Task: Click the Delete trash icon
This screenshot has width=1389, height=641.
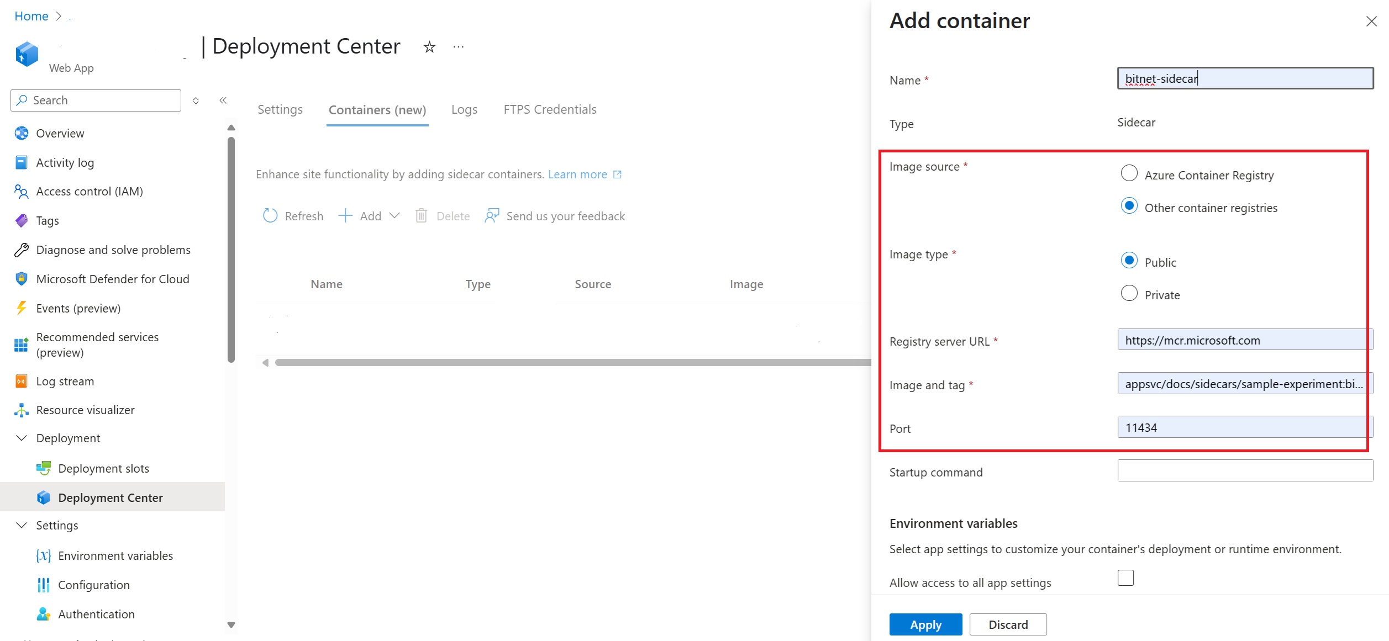Action: click(421, 216)
